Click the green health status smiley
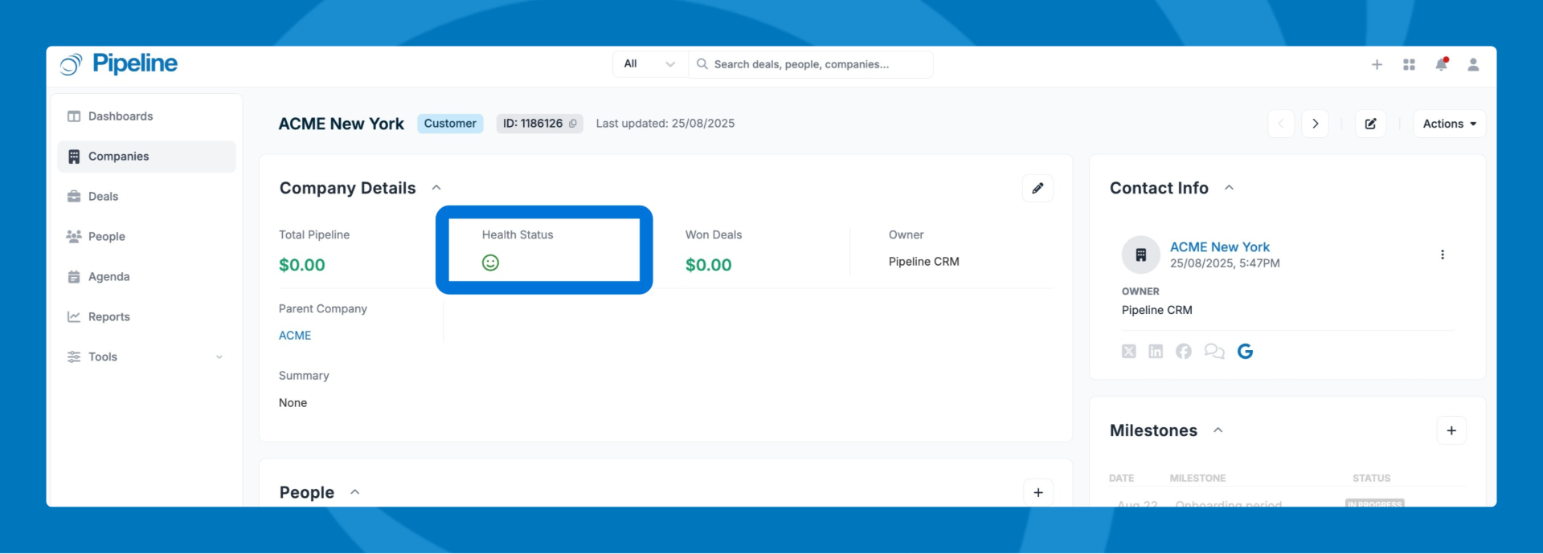Image resolution: width=1543 pixels, height=554 pixels. click(490, 263)
